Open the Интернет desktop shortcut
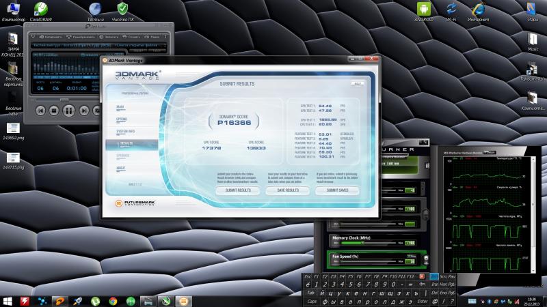547x307 pixels. click(478, 11)
